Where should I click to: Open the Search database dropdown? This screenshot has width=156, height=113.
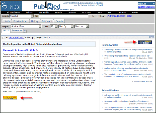pyautogui.click(x=21, y=16)
